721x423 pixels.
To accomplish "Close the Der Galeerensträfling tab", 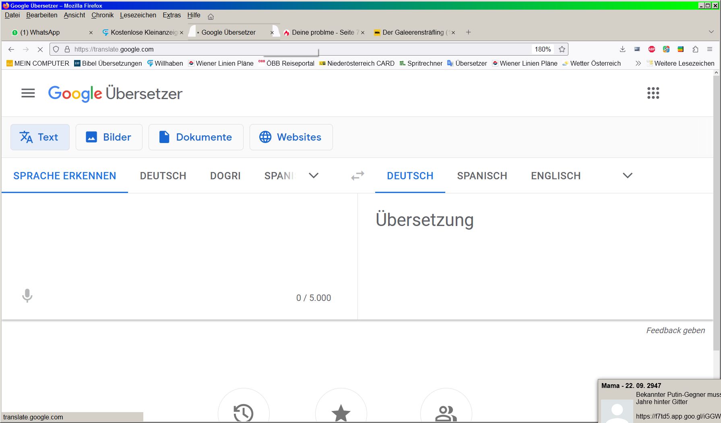I will pyautogui.click(x=453, y=33).
